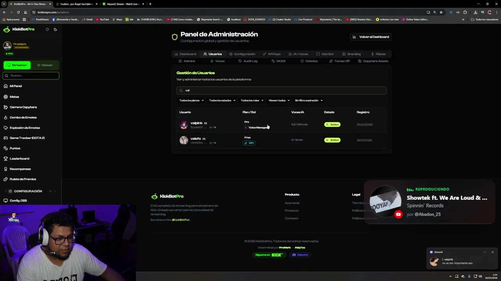Screen dimensions: 501x281
Task: Open Game Tracker (DOTA 2) in sidebar
Action: coord(27,138)
